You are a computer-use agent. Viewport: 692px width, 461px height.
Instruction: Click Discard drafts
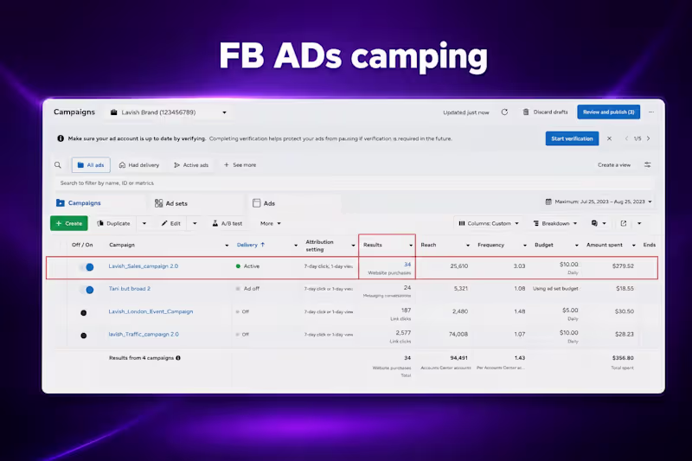(x=546, y=112)
